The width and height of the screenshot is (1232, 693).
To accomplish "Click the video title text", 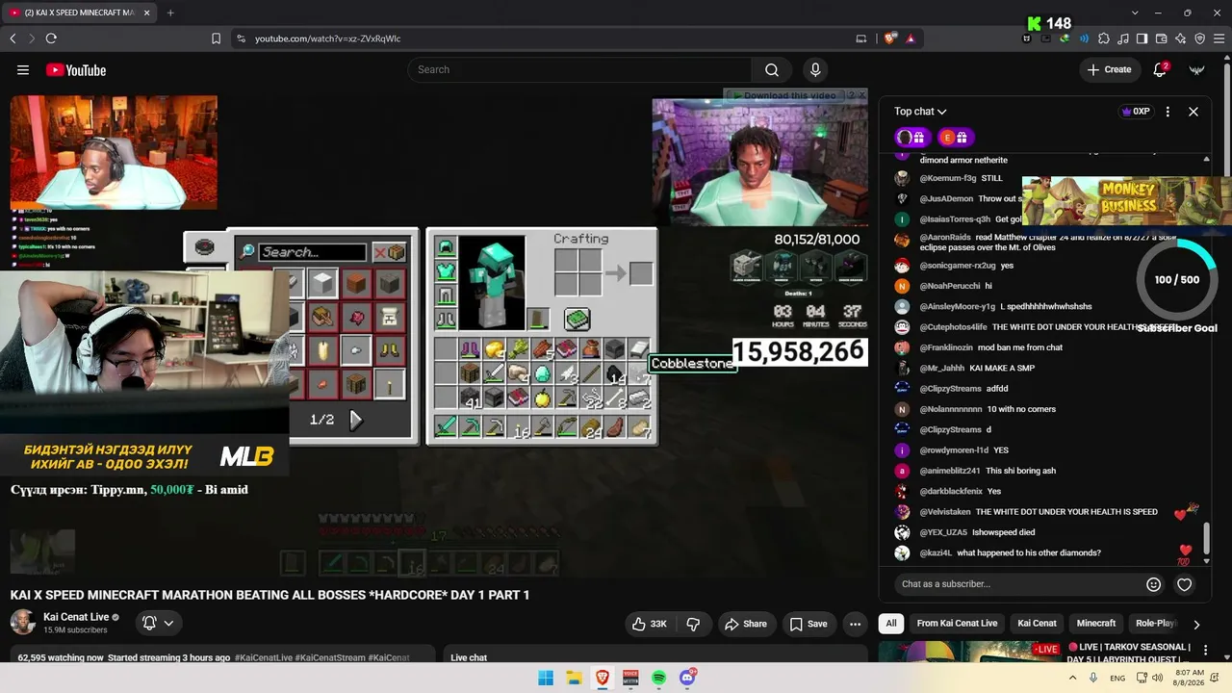I will coord(270,595).
